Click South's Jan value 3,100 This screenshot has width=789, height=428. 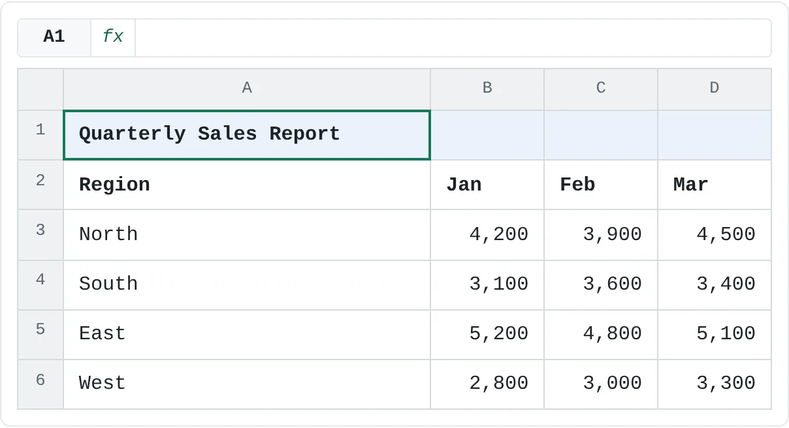tap(487, 285)
